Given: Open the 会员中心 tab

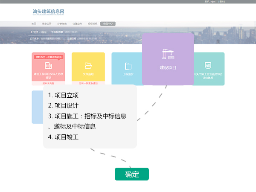Looking at the screenshot, I should (108, 23).
